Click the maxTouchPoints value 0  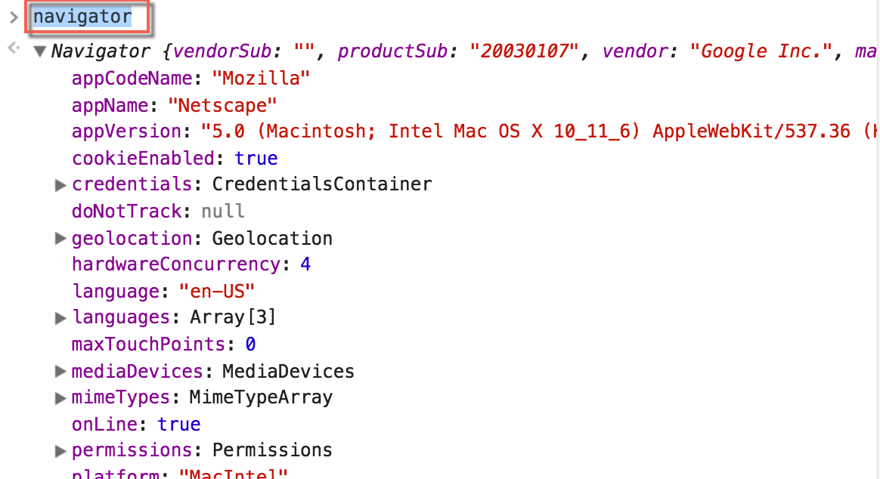(x=250, y=345)
